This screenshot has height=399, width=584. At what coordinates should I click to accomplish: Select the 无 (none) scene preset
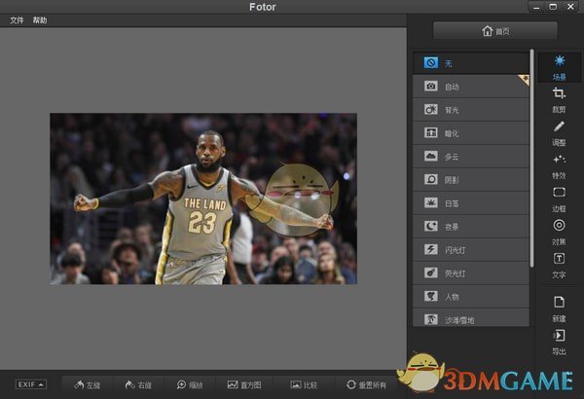click(471, 62)
